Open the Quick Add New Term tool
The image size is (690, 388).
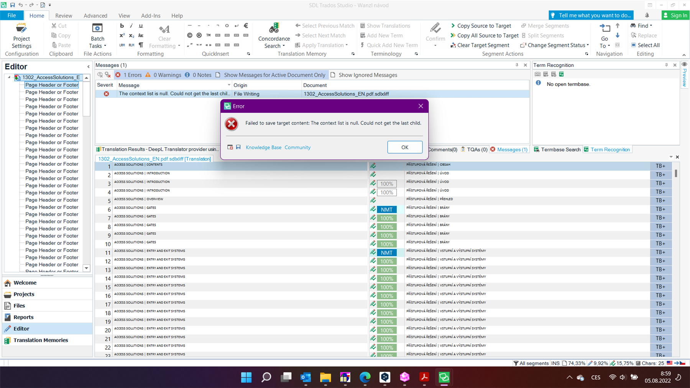pos(389,45)
